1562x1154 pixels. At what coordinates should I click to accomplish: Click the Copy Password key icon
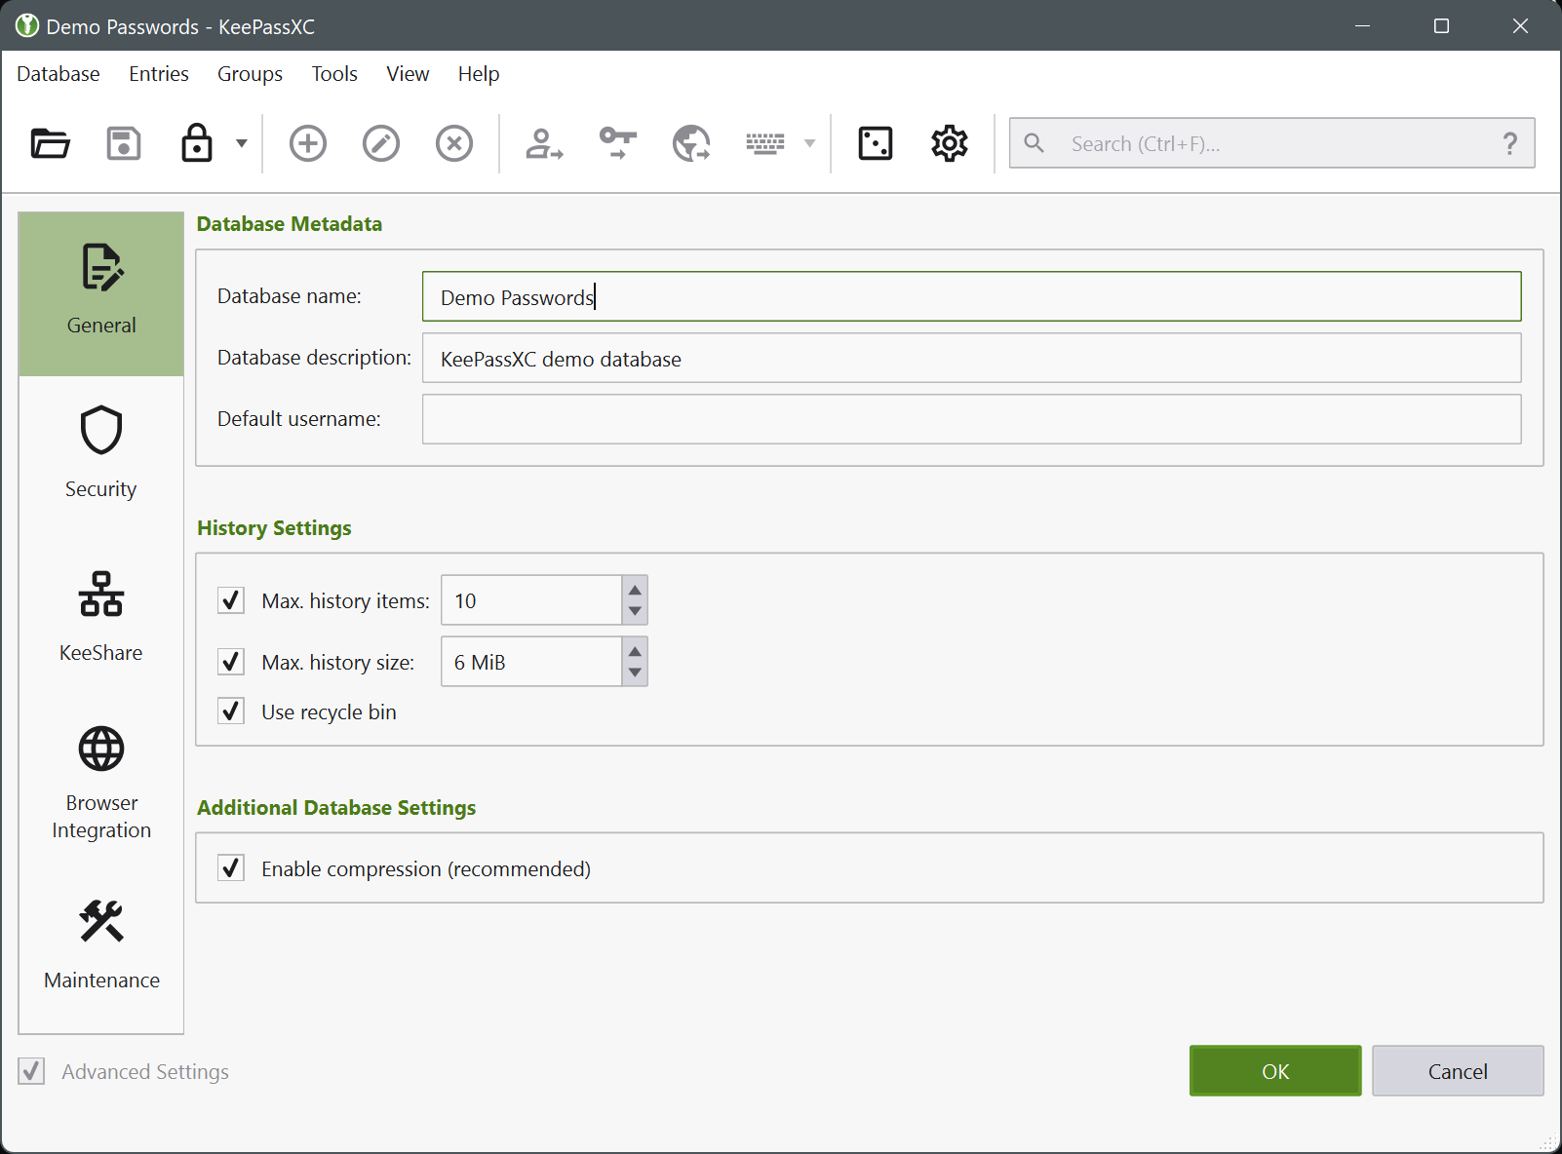pos(618,143)
